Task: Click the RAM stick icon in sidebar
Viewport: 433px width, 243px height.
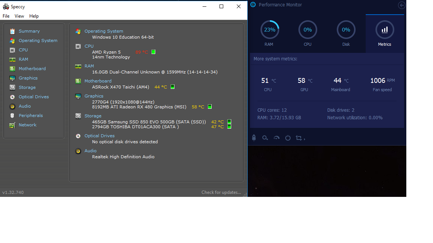Action: 12,60
